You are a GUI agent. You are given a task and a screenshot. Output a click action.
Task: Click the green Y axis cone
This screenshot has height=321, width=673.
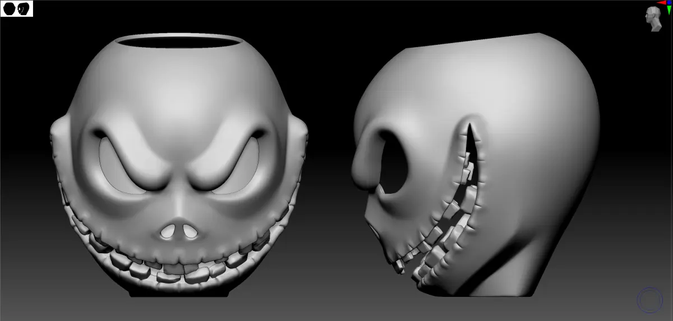click(x=669, y=10)
